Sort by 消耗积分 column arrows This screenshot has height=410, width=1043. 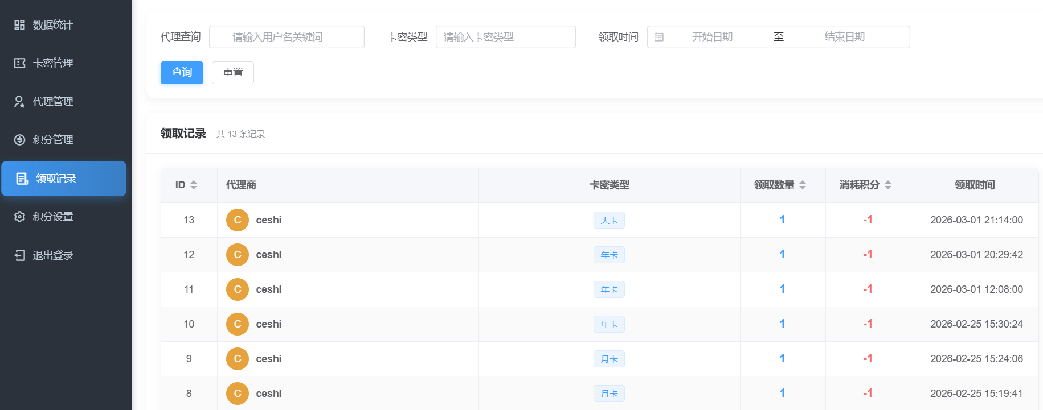click(888, 185)
